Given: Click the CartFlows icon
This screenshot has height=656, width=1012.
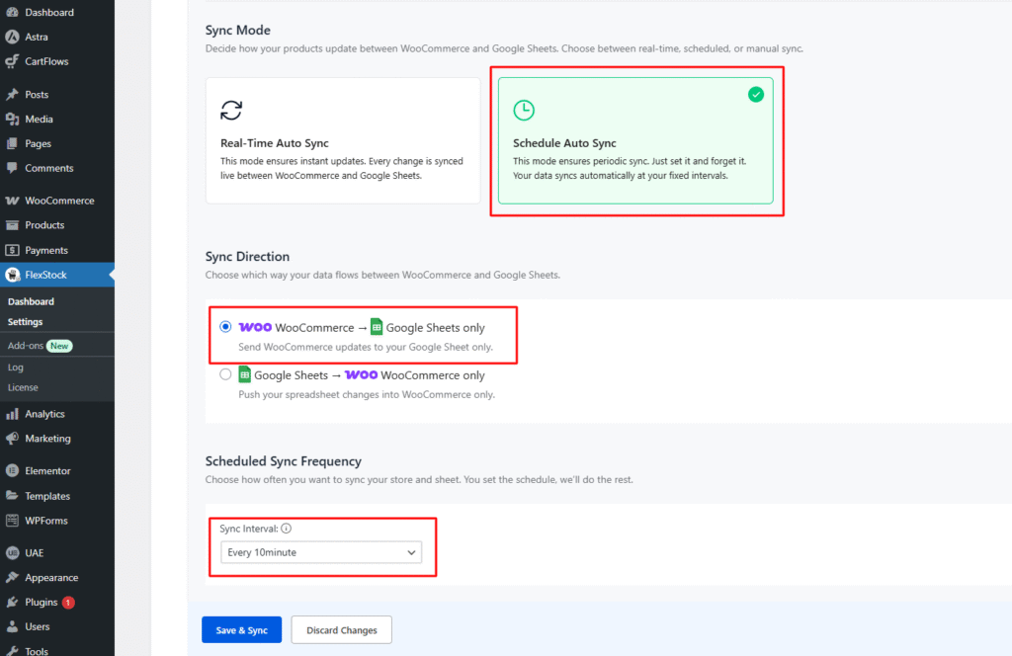Looking at the screenshot, I should pyautogui.click(x=12, y=61).
